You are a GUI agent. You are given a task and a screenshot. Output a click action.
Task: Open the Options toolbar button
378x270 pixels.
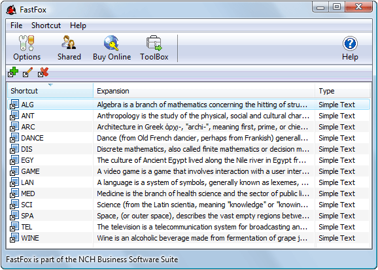[x=27, y=48]
